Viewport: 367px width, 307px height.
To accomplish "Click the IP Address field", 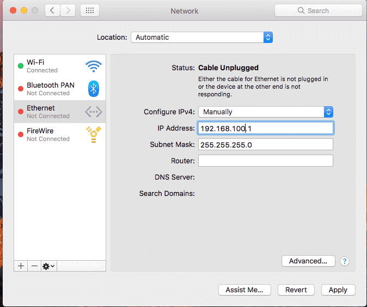I will tap(266, 128).
